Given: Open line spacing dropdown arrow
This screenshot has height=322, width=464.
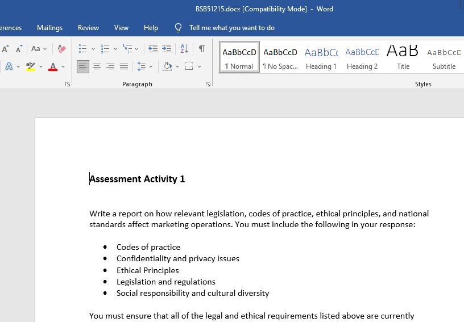Looking at the screenshot, I should coord(151,66).
